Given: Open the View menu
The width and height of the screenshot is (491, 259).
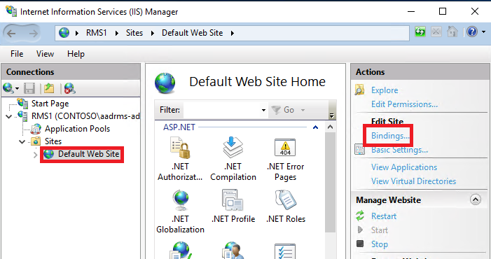Looking at the screenshot, I should [45, 54].
